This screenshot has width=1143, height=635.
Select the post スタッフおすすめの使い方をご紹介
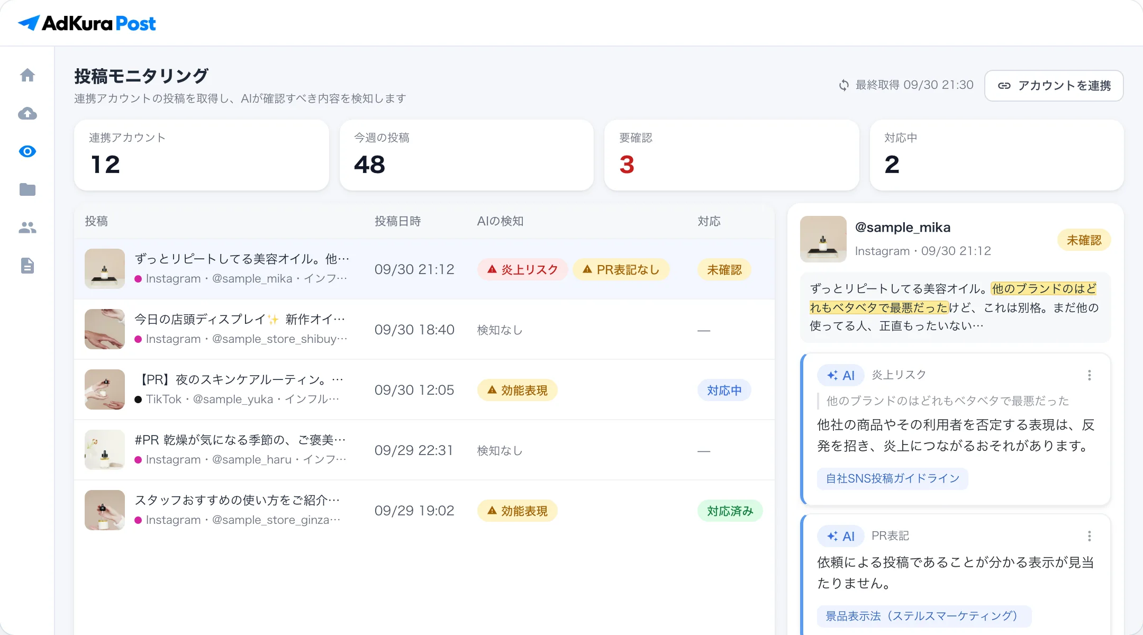[x=424, y=510]
